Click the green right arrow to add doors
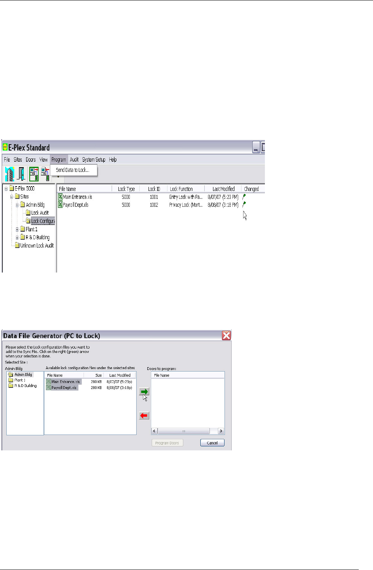This screenshot has height=570, width=373. pyautogui.click(x=144, y=392)
